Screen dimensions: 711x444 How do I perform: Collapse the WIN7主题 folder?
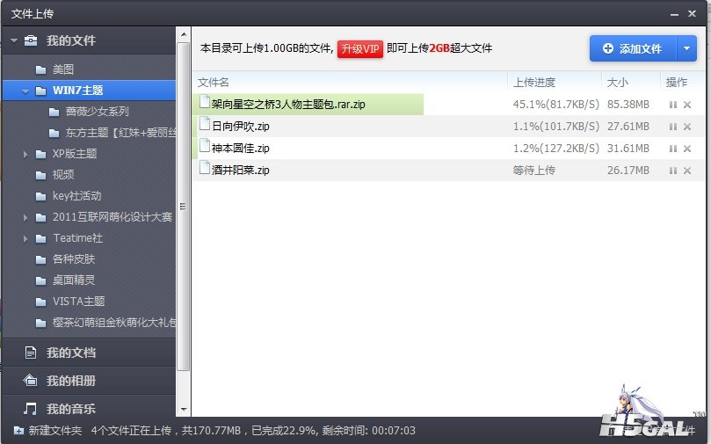25,91
